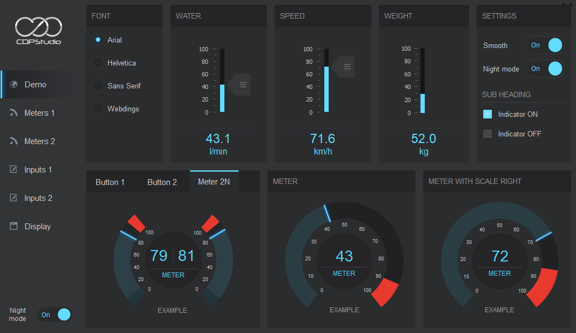
Task: Click the arrows icon at top-right corner
Action: (x=567, y=4)
